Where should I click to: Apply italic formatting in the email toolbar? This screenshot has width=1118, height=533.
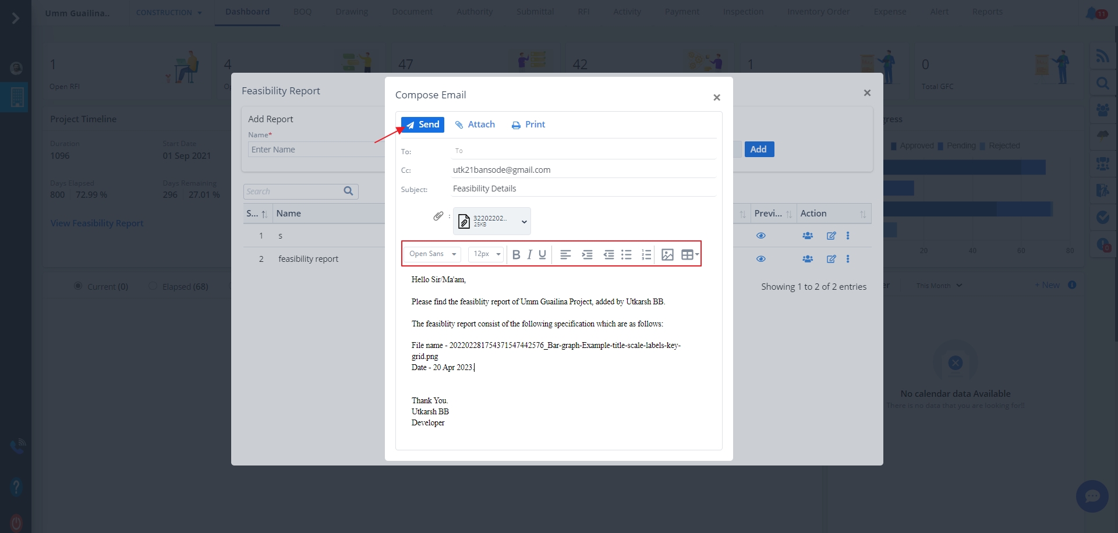point(529,254)
